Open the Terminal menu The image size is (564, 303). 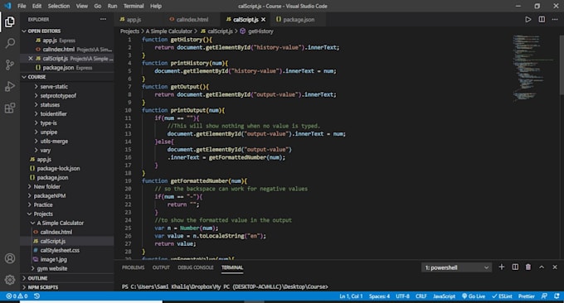(134, 6)
